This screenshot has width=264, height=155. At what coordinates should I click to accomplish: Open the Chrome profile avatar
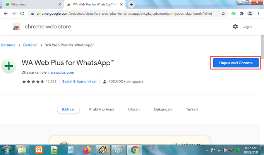click(x=250, y=14)
